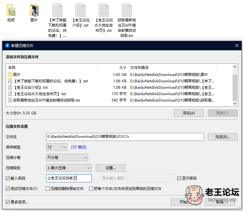The height and width of the screenshot is (211, 243).
Task: Toggle the 输入密码 checkbox
Action: click(8, 178)
